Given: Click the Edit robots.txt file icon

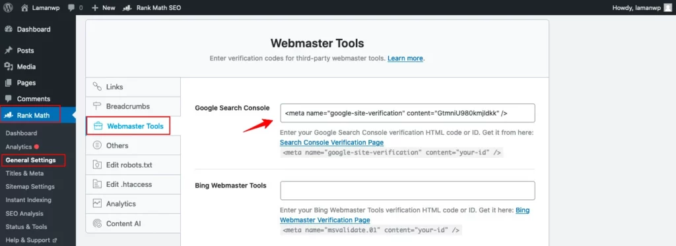Looking at the screenshot, I should [x=97, y=165].
